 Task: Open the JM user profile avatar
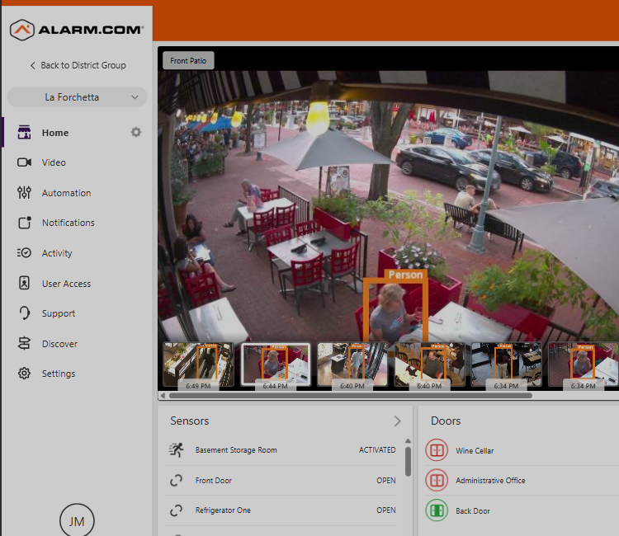tap(77, 520)
